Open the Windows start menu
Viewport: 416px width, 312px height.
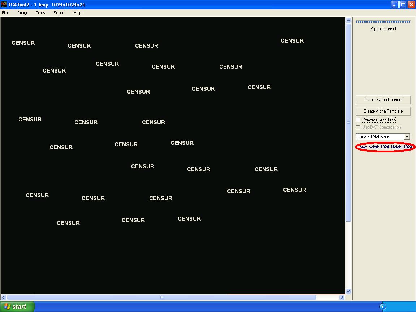pos(17,307)
